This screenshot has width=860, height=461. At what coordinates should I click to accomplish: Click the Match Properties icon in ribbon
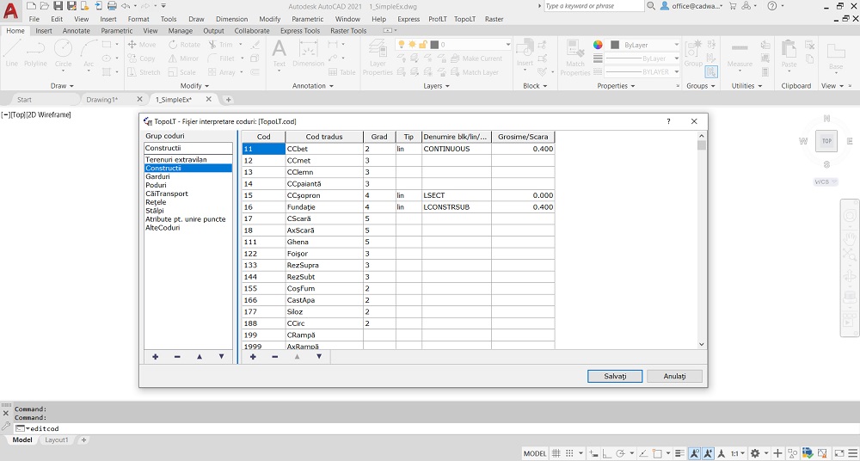point(574,58)
